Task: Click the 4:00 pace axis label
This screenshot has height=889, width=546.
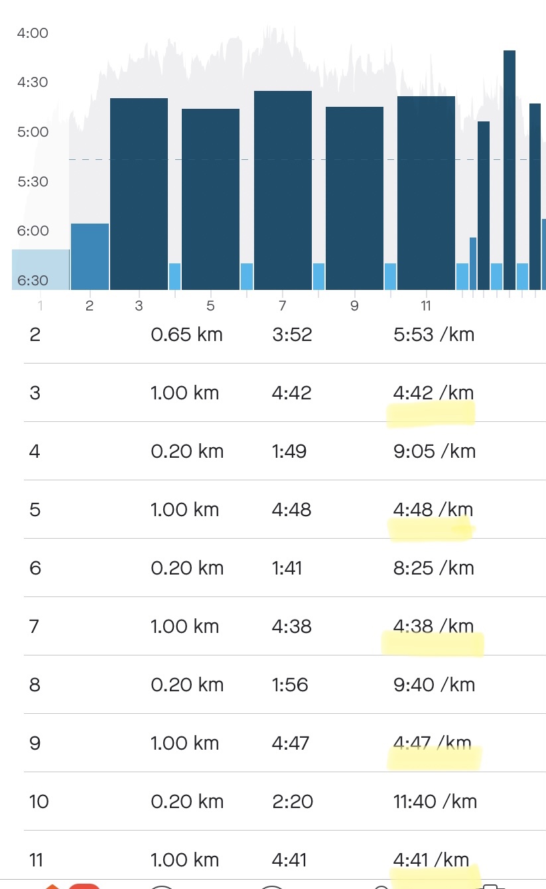Action: (x=33, y=33)
